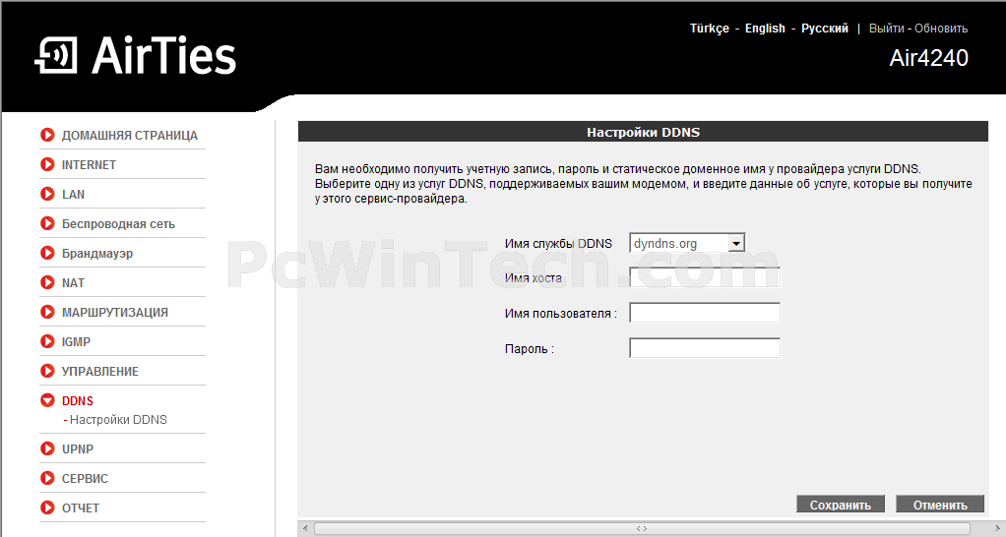Focus the Имя пользователя input field
This screenshot has height=537, width=1006.
(x=705, y=313)
